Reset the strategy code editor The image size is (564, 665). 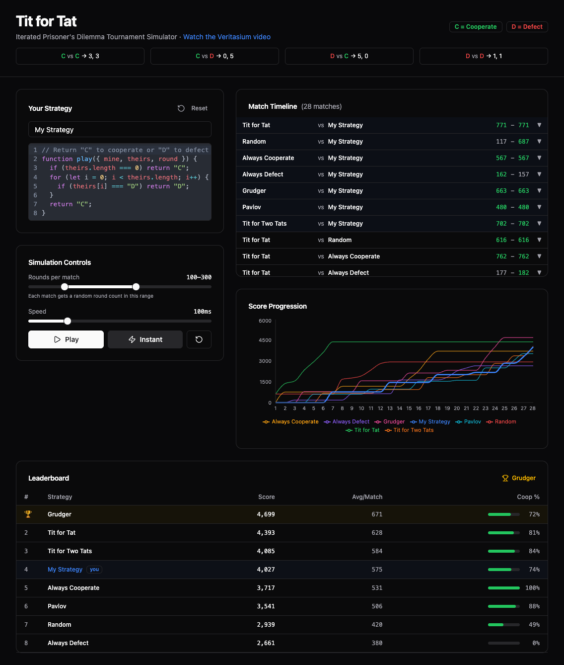tap(193, 108)
